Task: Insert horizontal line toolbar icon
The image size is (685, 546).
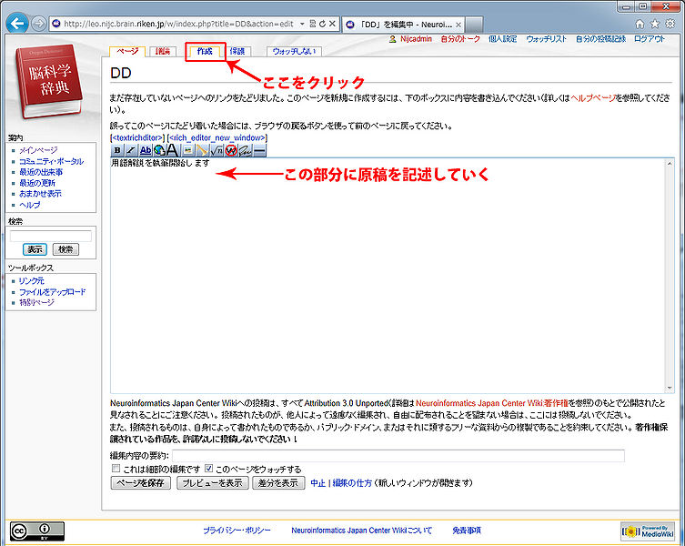Action: pyautogui.click(x=259, y=150)
